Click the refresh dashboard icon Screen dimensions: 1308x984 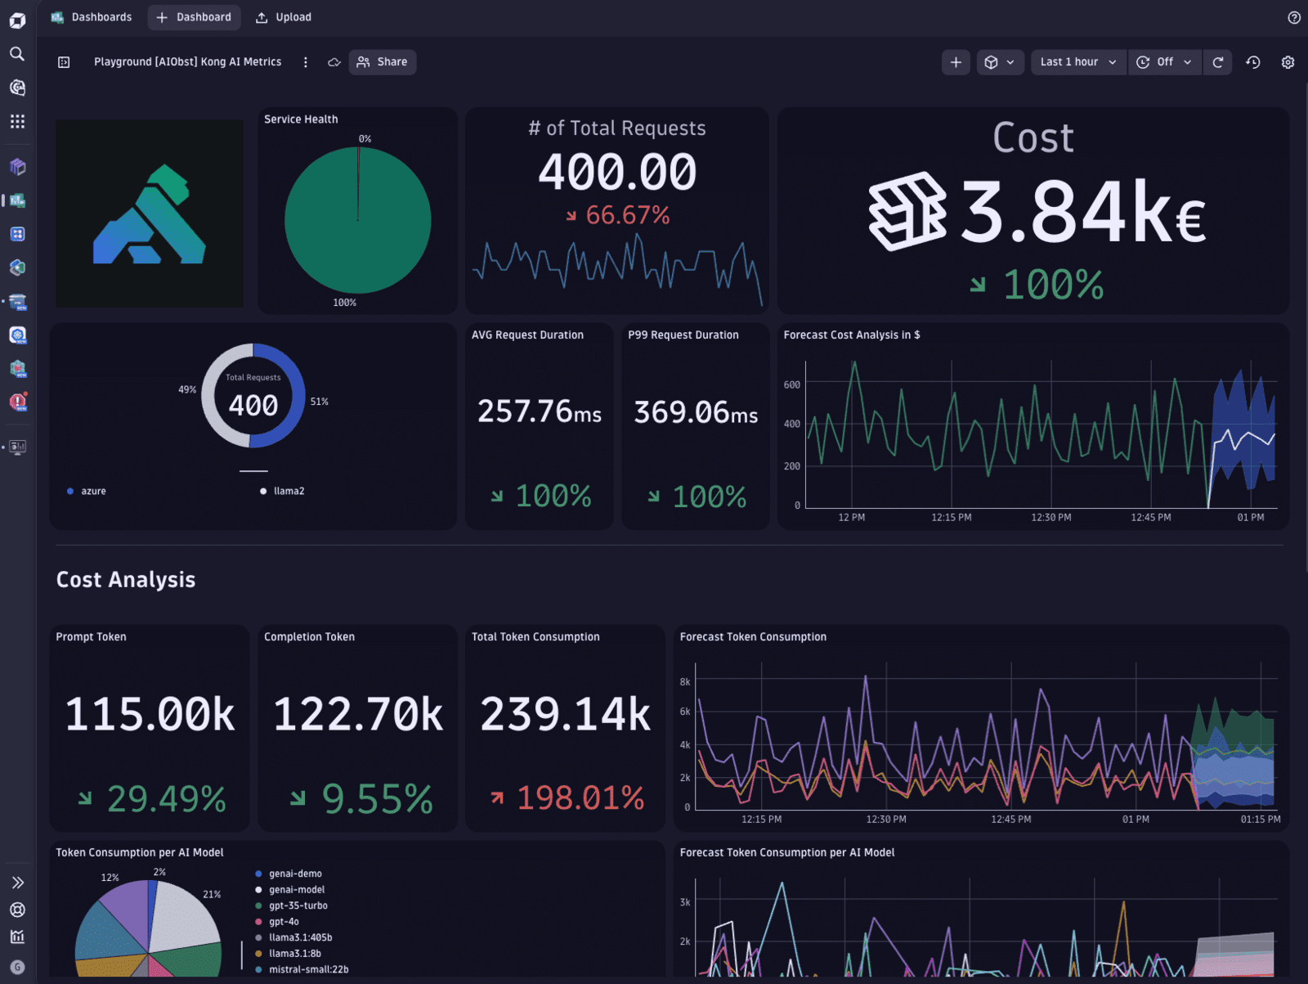pyautogui.click(x=1217, y=61)
